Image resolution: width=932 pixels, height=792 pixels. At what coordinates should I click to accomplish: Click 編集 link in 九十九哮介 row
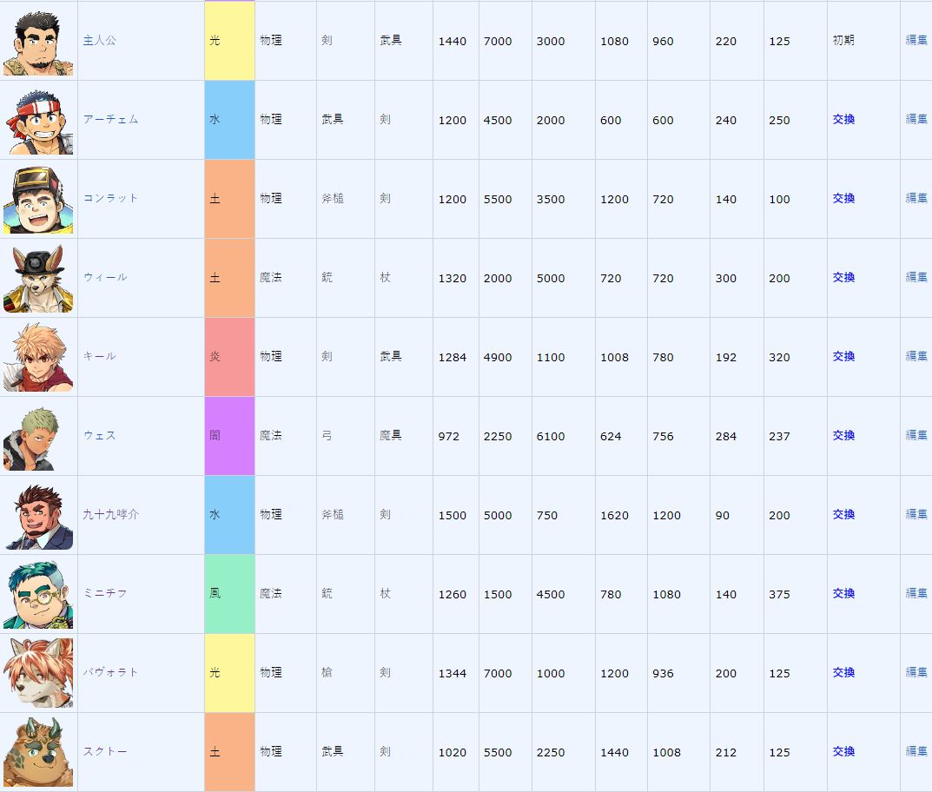click(x=916, y=514)
